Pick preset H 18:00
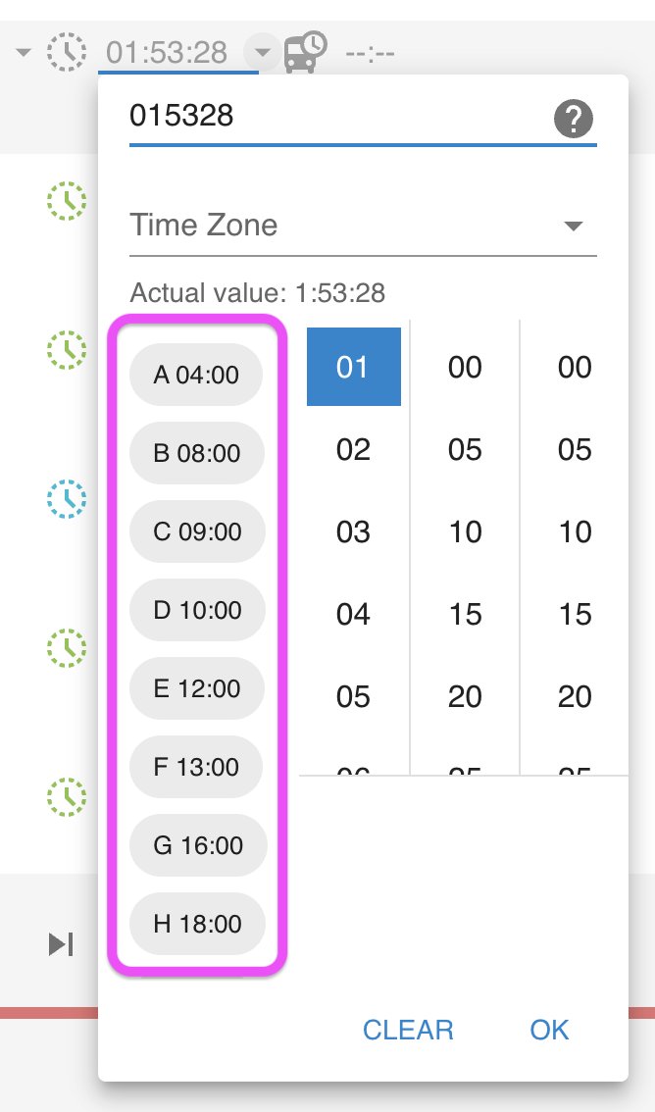 (x=196, y=924)
